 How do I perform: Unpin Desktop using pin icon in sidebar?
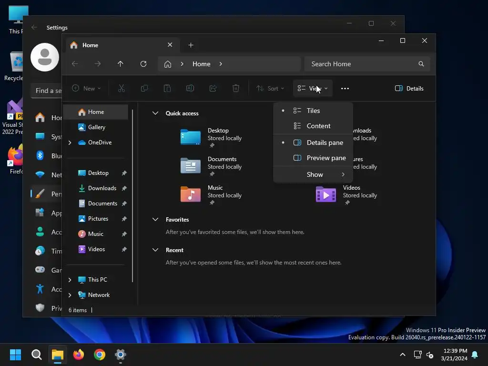pyautogui.click(x=124, y=173)
